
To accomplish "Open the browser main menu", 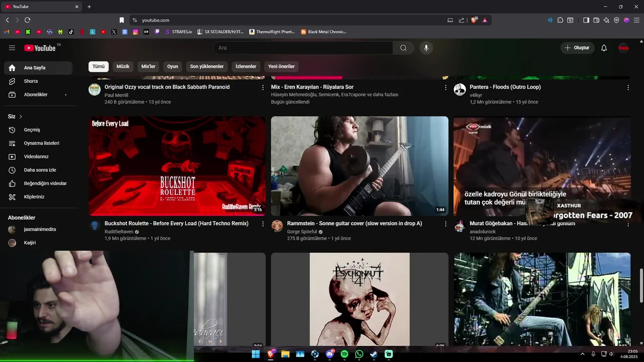I will pos(636,20).
